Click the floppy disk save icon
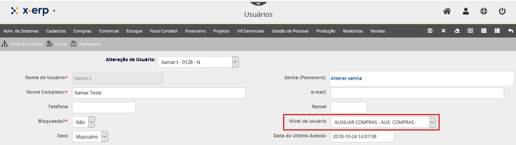Viewport: 516px width, 145px height. pos(430,31)
